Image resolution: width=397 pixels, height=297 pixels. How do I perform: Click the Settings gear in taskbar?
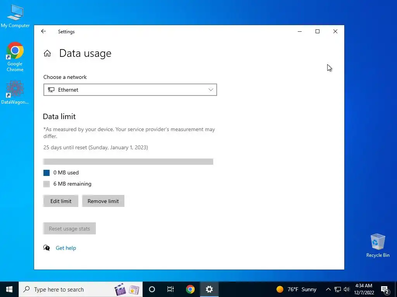(209, 289)
